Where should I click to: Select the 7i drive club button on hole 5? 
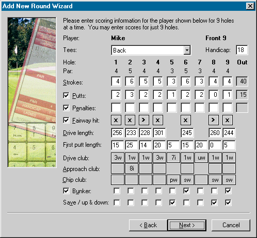173,158
